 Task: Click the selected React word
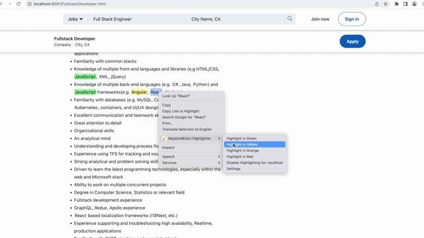coord(156,92)
